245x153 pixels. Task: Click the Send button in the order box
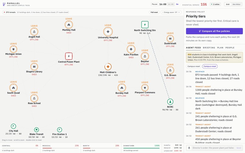tap(239, 148)
